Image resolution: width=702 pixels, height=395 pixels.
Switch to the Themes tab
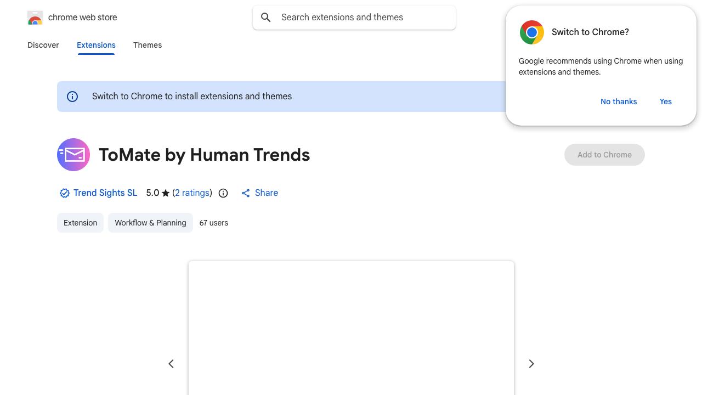(148, 45)
